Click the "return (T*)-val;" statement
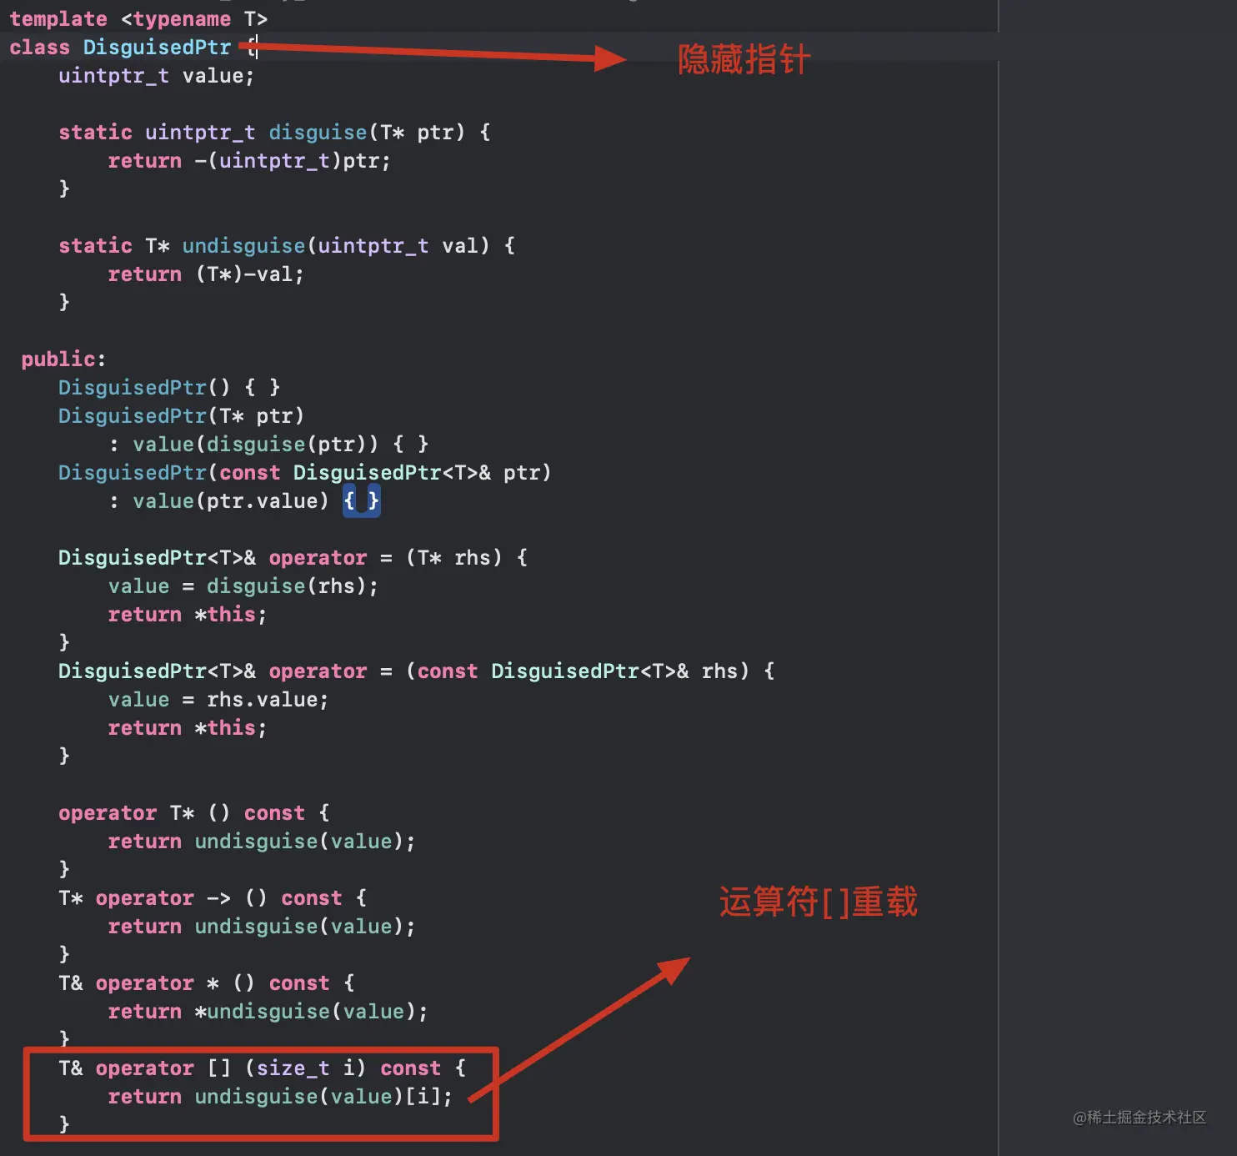 (x=206, y=274)
